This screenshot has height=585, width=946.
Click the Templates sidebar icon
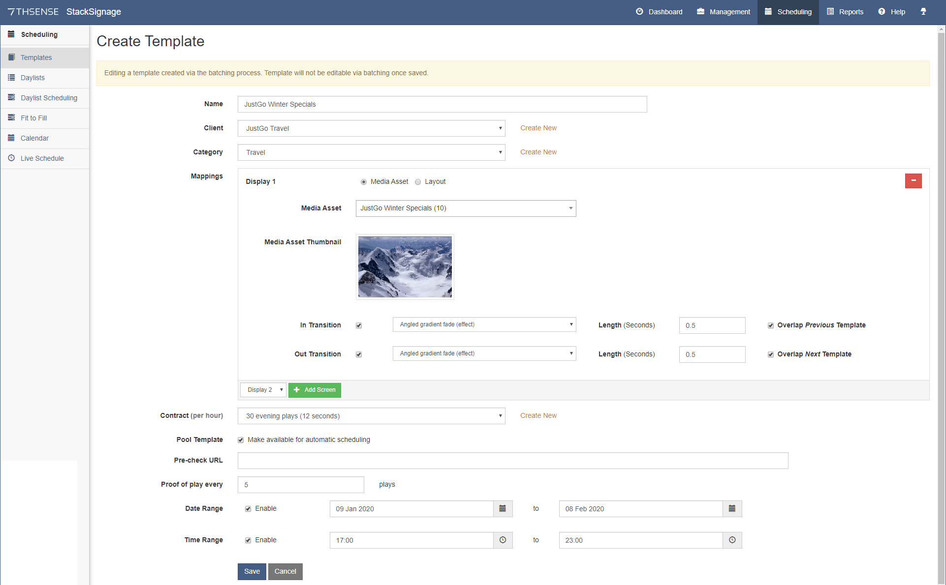tap(11, 58)
